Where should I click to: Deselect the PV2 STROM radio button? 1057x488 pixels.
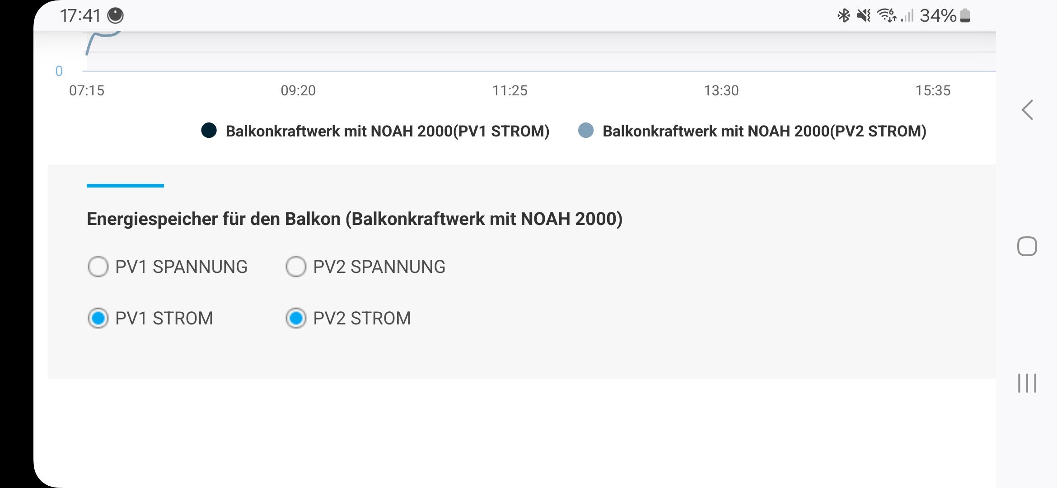(x=296, y=318)
